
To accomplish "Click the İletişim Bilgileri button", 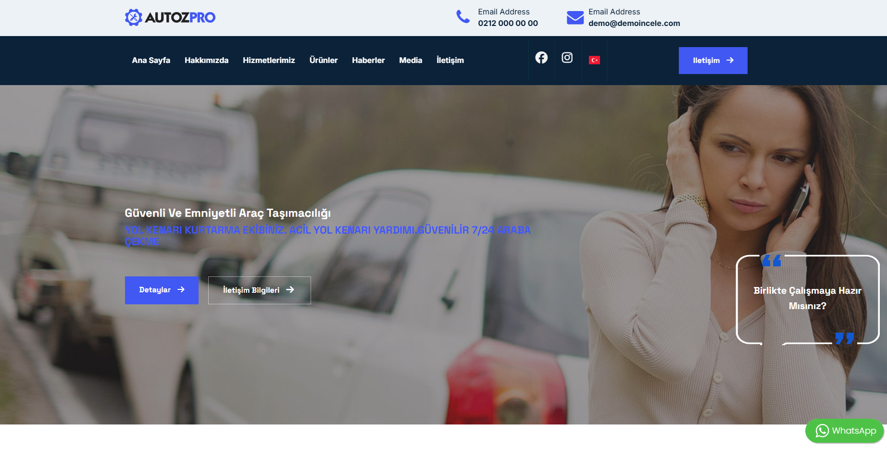I will (259, 290).
